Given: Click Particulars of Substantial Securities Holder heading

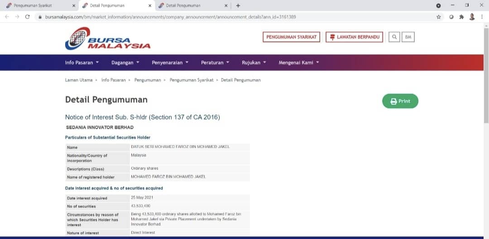Looking at the screenshot, I should [x=108, y=137].
